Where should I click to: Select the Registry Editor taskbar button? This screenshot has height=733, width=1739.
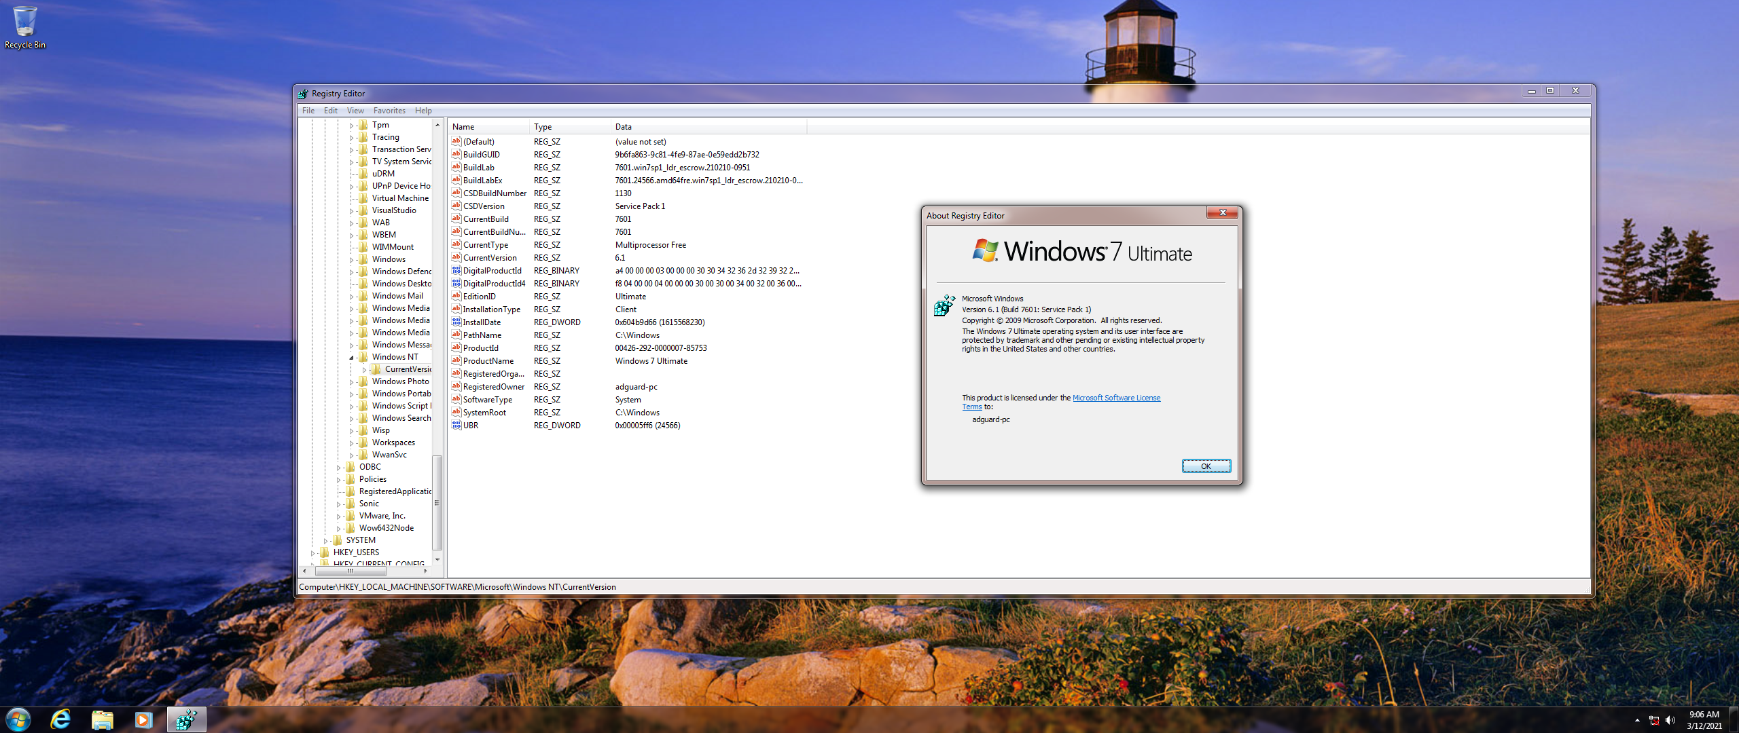pyautogui.click(x=186, y=719)
